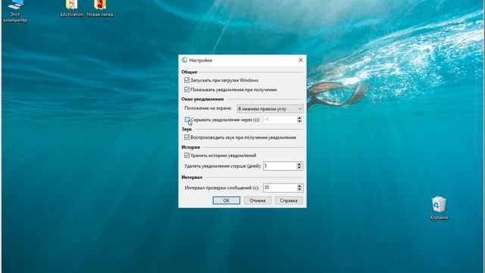Increase 'Интервал проверки сообщений' value

coord(299,186)
